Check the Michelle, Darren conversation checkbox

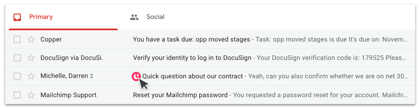click(17, 76)
